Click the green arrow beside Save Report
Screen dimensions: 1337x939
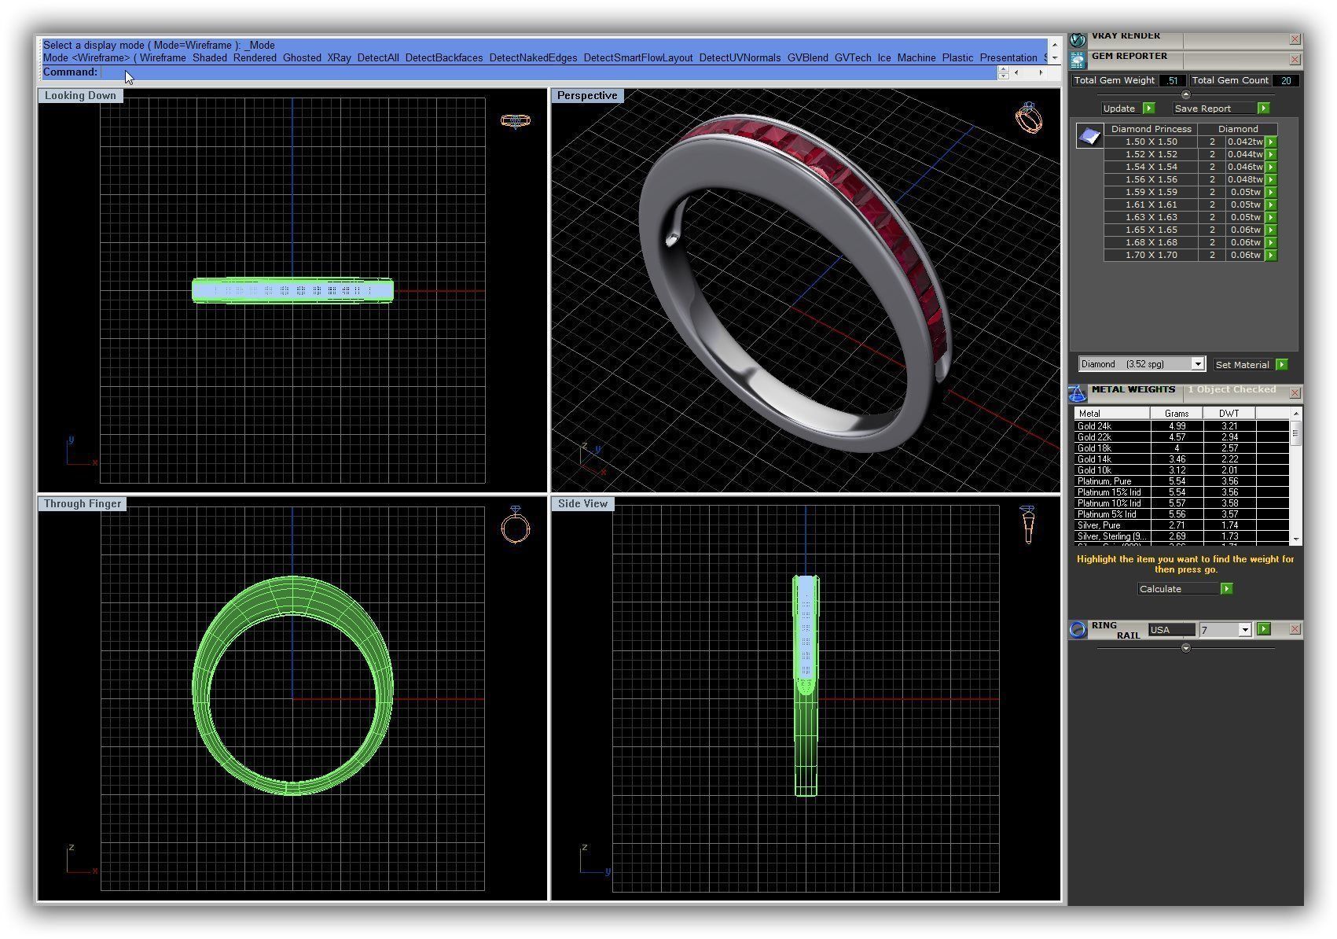(1263, 109)
